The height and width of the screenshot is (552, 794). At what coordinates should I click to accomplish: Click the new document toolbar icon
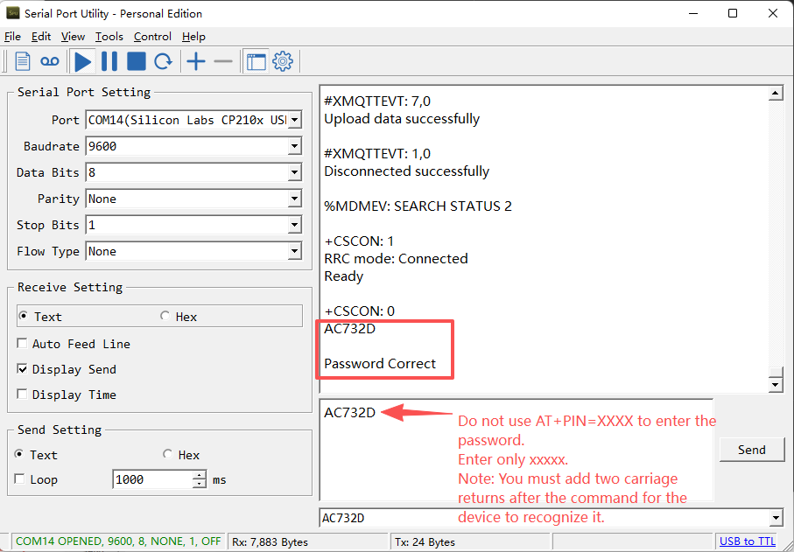(x=22, y=62)
